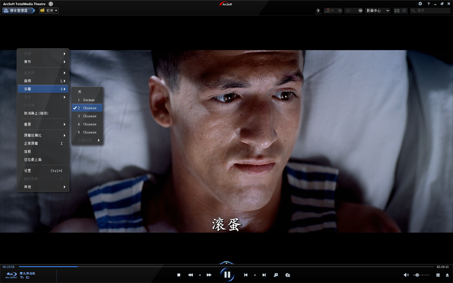The image size is (453, 283).
Task: Stop playback with the stop button
Action: [x=179, y=275]
